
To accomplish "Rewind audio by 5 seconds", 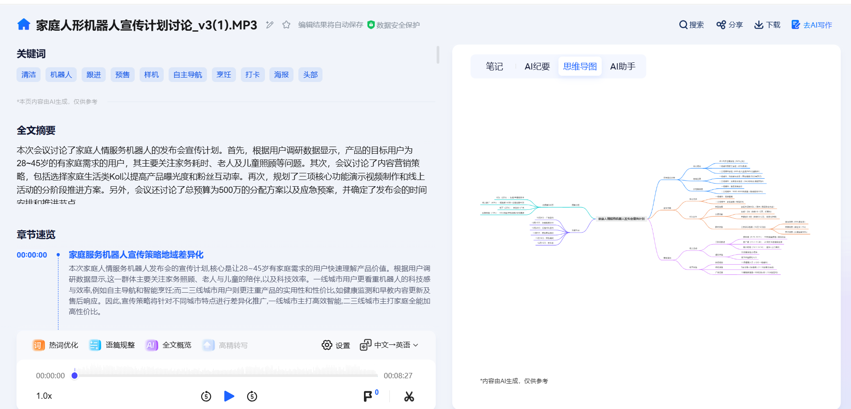I will pos(206,396).
